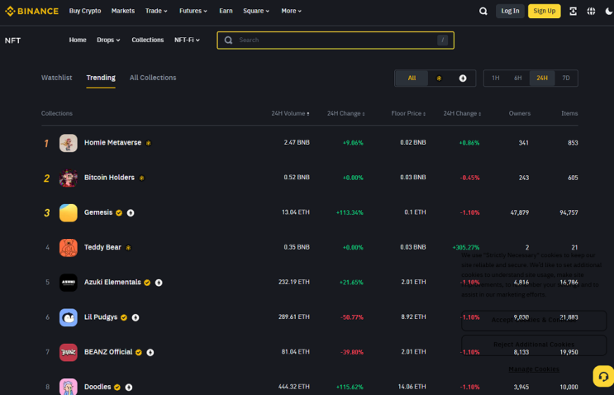Click the Sign Up button
614x395 pixels.
(x=545, y=11)
